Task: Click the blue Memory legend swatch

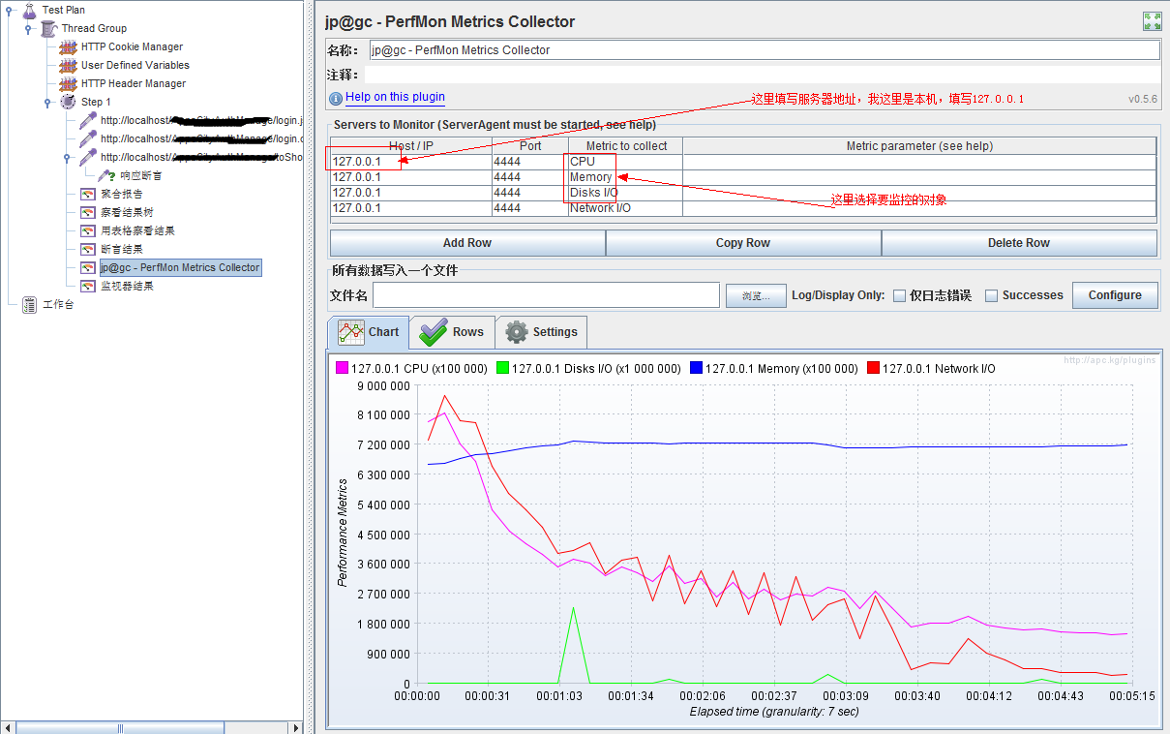Action: tap(696, 368)
